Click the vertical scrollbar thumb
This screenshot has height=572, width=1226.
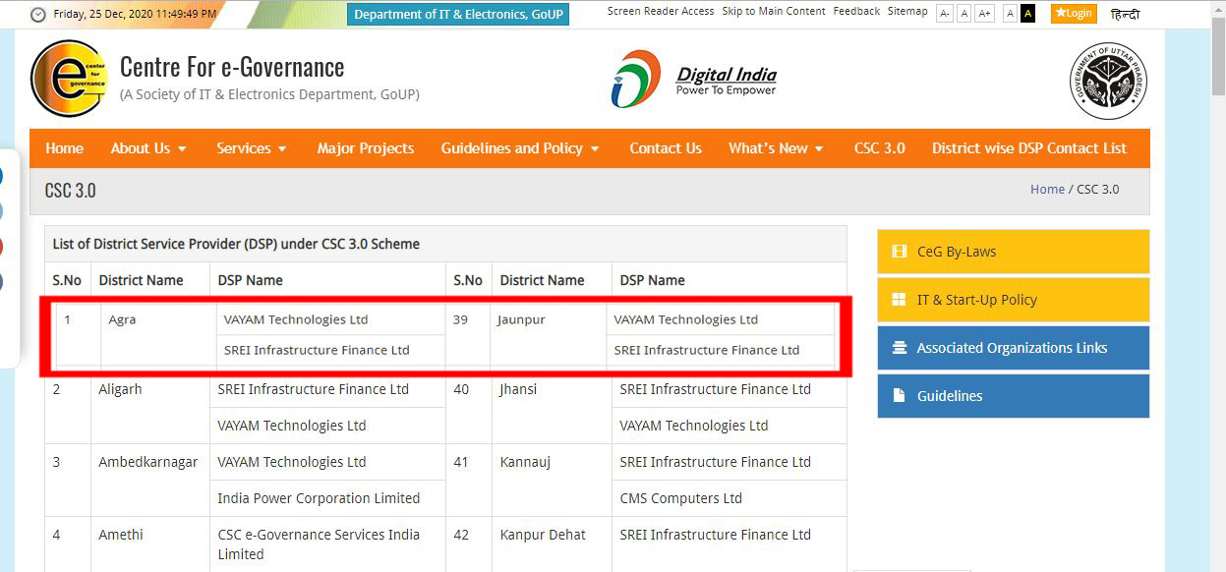(x=1218, y=54)
